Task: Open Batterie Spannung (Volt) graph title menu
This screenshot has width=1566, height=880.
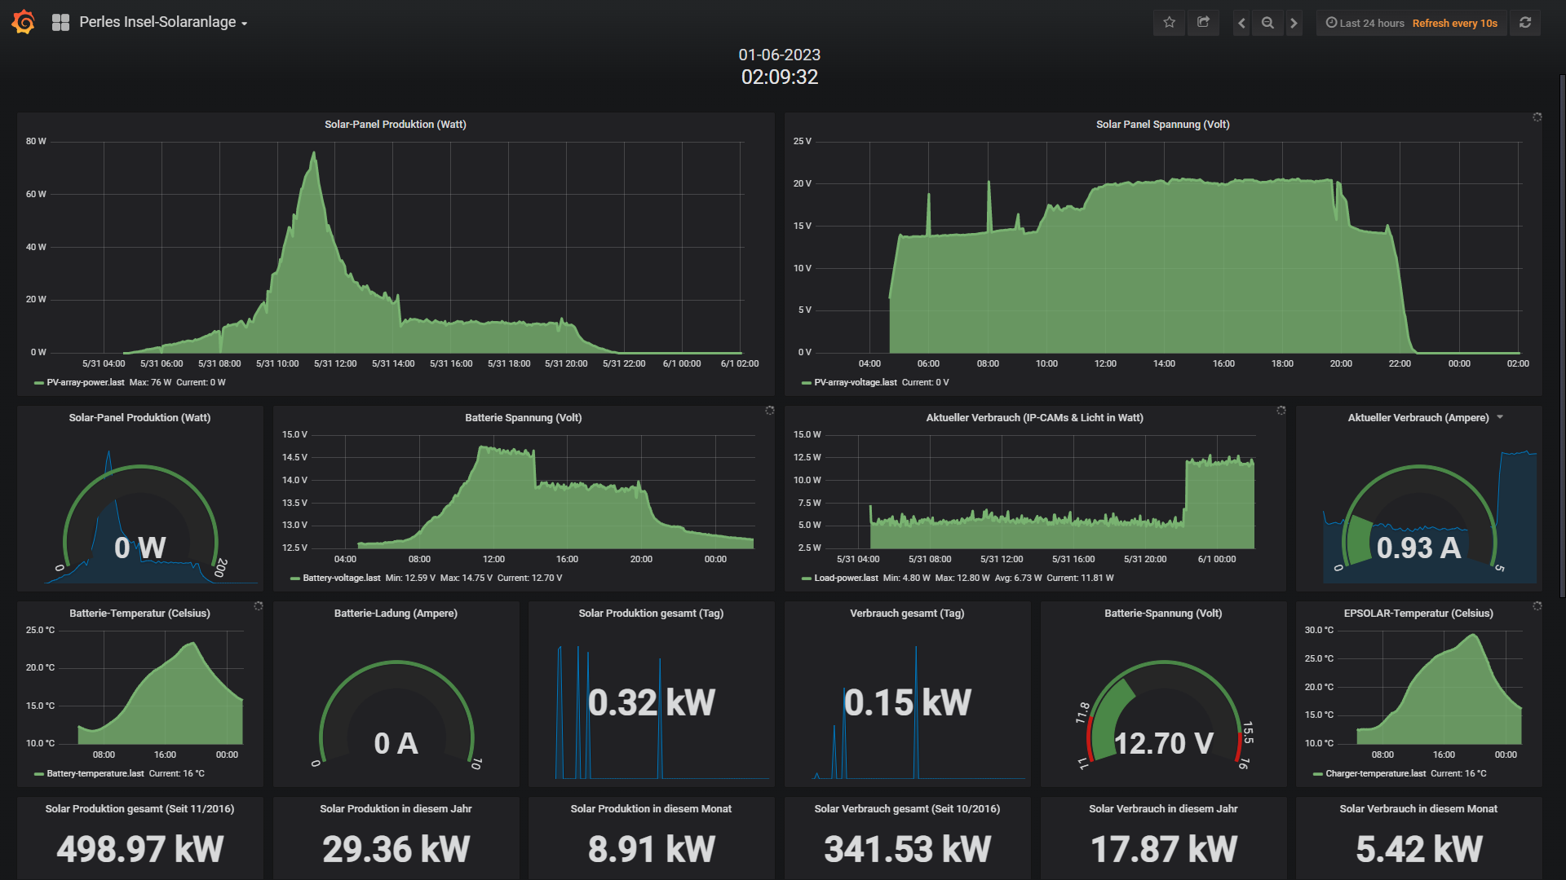Action: click(x=523, y=417)
